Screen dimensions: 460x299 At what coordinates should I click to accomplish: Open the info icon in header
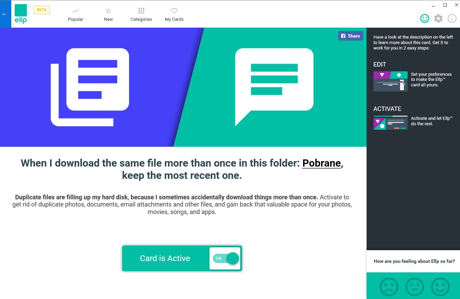tap(452, 18)
